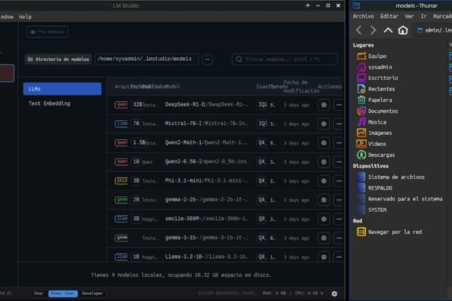This screenshot has width=452, height=301.
Task: Open RESPALDO device in Thunar sidebar
Action: click(380, 188)
